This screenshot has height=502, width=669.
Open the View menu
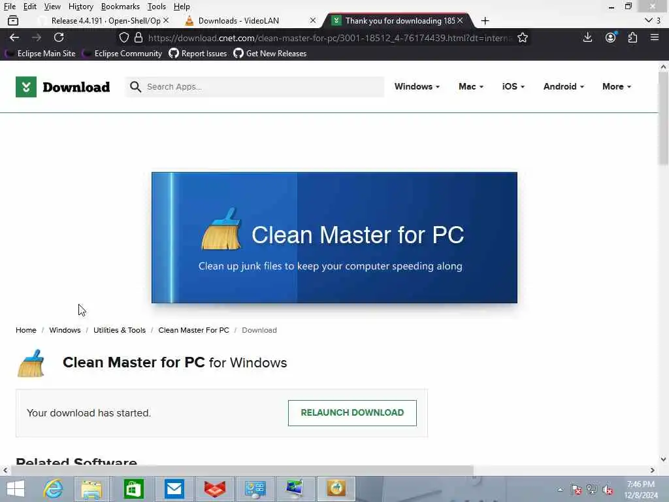point(52,7)
